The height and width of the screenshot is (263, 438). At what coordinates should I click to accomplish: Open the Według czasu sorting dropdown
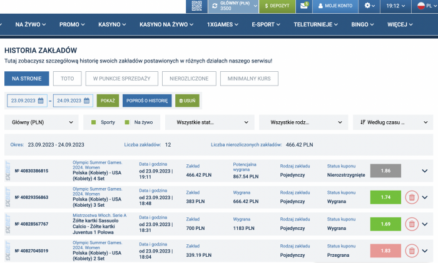click(392, 123)
